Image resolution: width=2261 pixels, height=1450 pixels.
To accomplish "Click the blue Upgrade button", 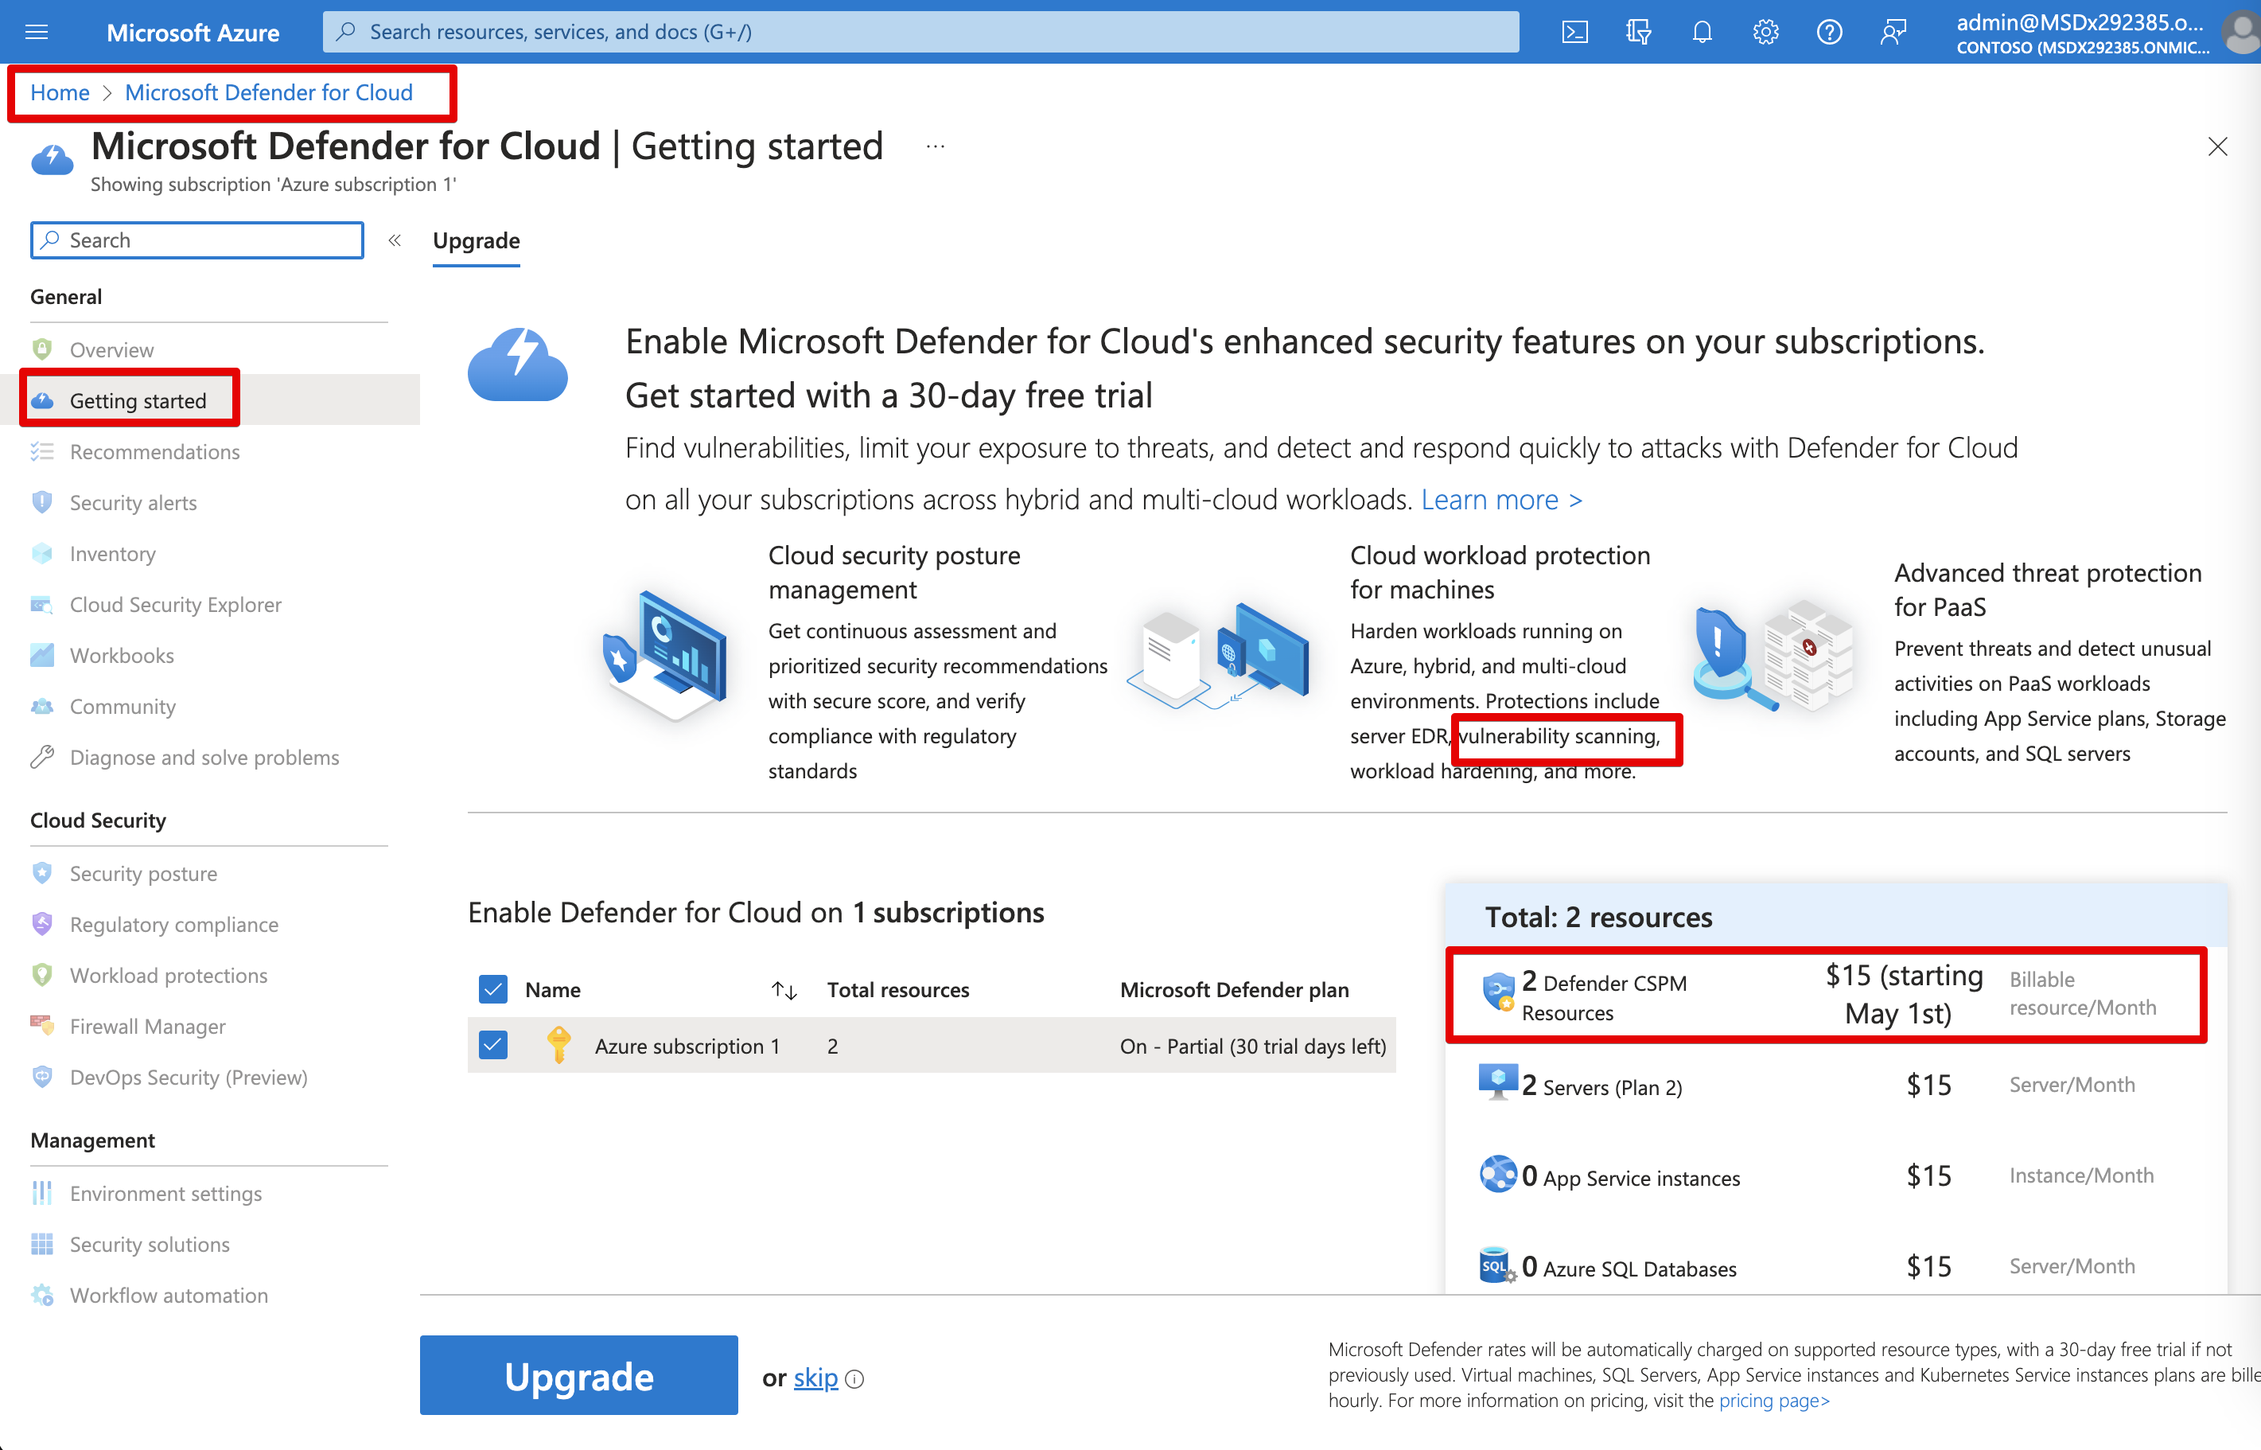I will pos(578,1376).
